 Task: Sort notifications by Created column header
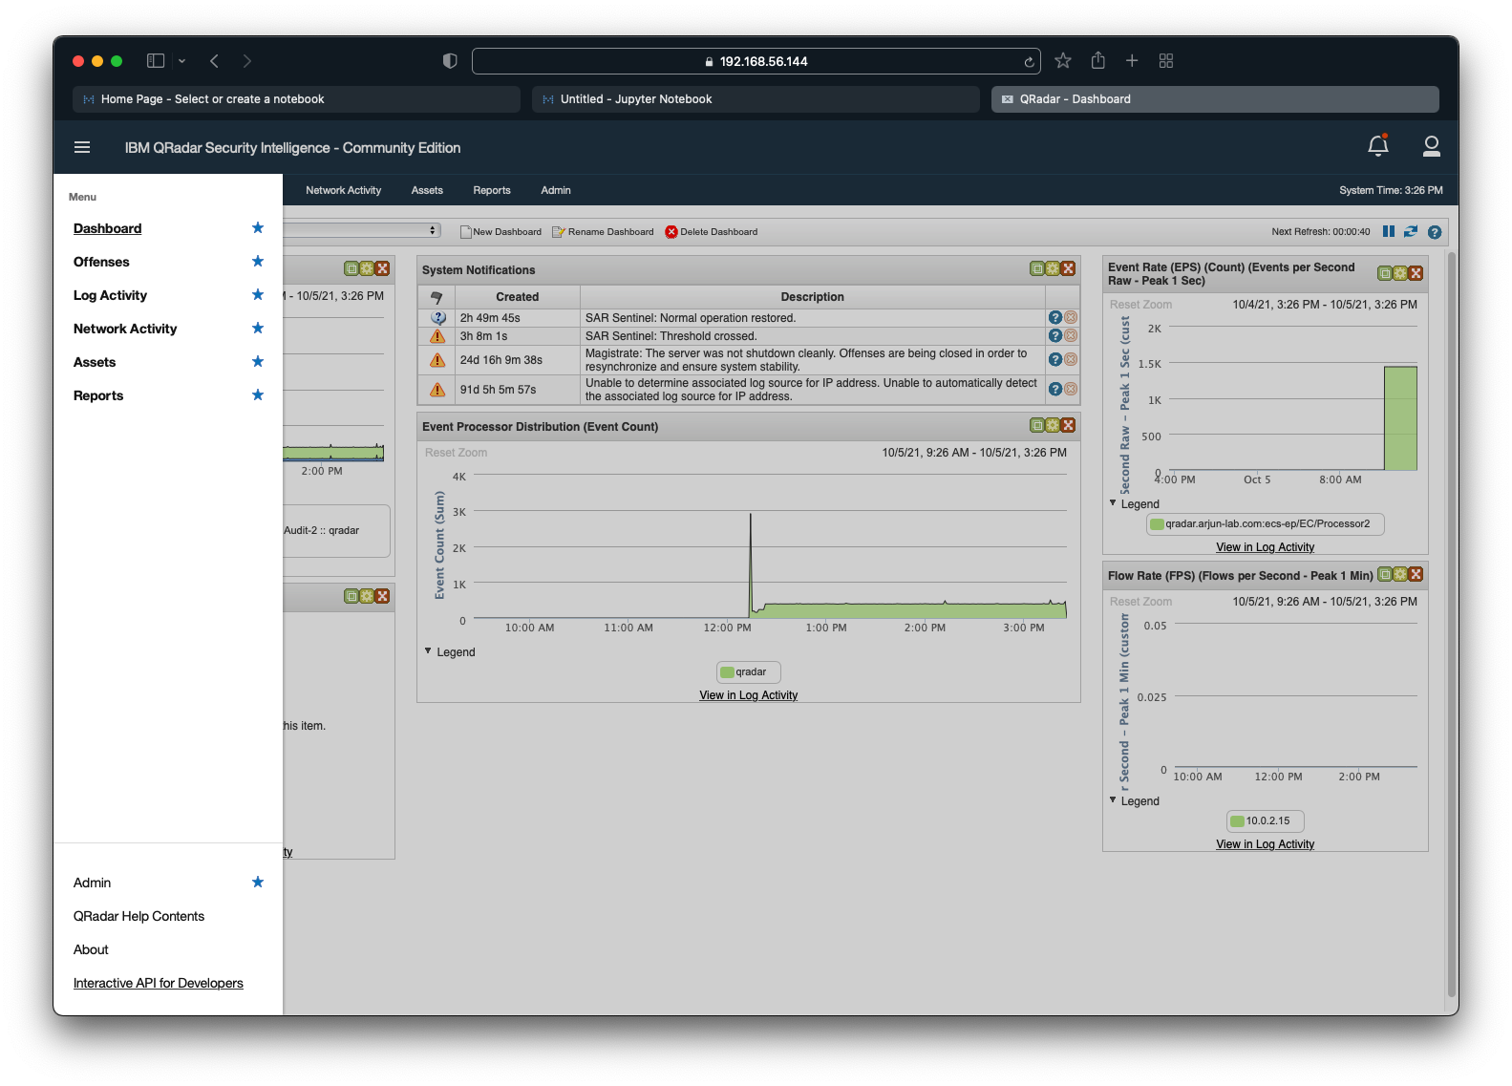click(x=517, y=297)
